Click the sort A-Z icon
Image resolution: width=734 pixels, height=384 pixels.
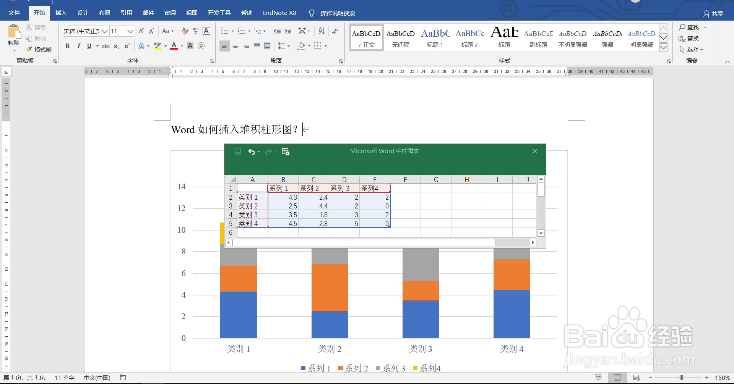[x=322, y=31]
